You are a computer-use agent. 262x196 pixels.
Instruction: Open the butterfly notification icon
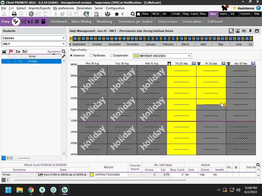coord(225,8)
